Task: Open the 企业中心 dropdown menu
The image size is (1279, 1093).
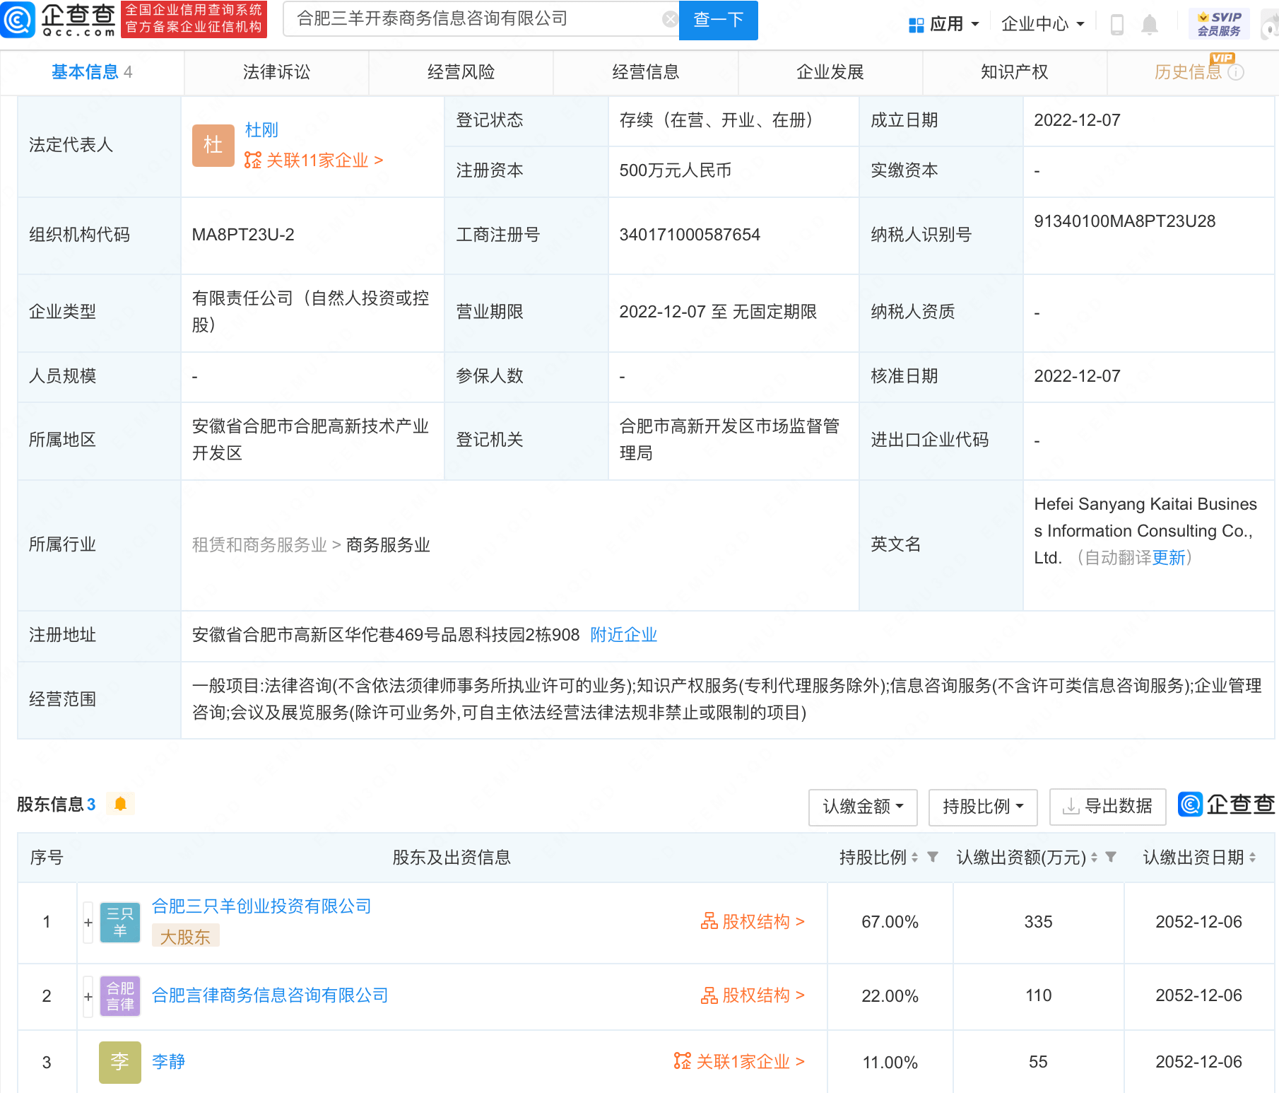Action: [1043, 25]
